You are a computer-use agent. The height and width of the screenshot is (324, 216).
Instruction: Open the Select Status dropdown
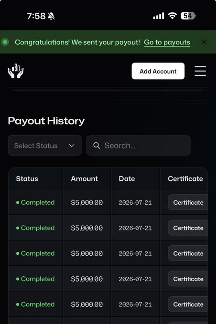[x=45, y=146]
